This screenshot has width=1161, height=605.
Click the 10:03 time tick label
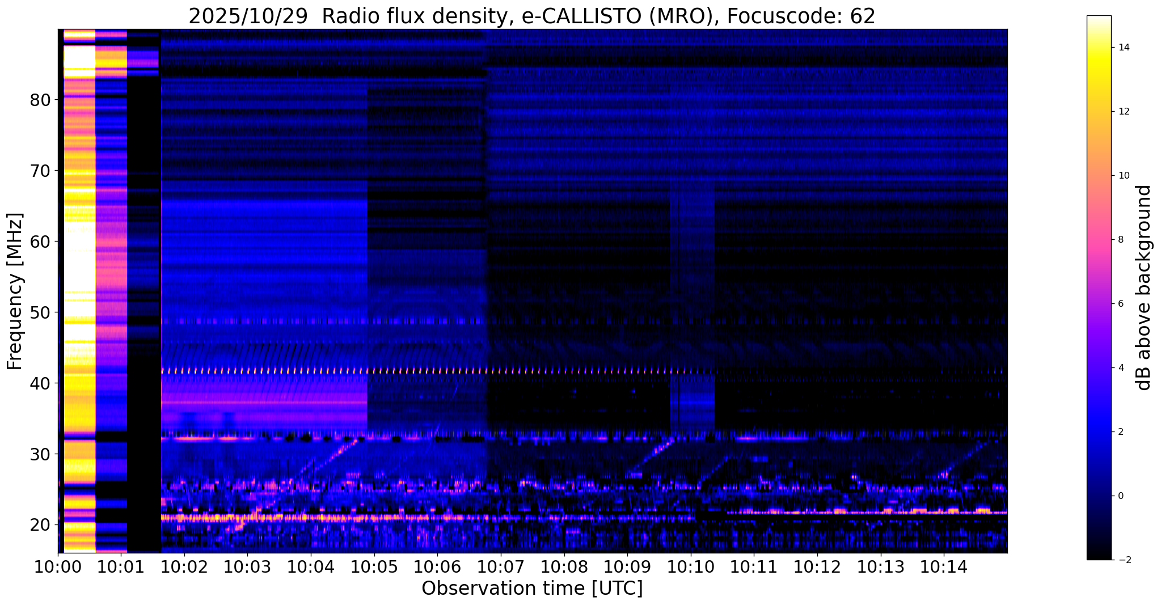(248, 567)
